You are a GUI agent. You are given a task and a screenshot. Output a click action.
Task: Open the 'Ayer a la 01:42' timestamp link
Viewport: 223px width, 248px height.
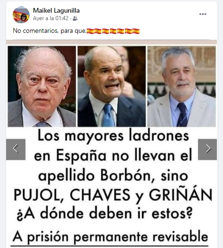click(51, 18)
